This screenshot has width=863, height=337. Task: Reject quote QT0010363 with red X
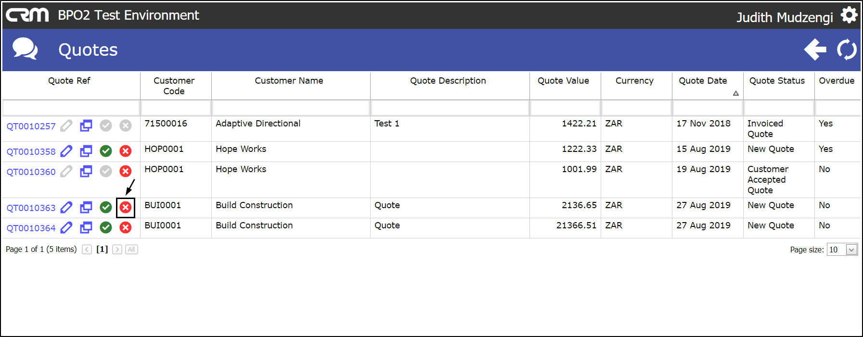click(x=126, y=208)
